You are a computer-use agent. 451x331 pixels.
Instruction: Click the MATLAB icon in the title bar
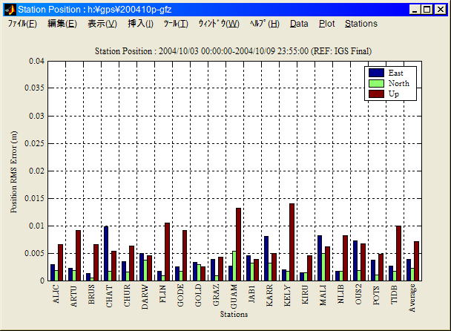[10, 10]
